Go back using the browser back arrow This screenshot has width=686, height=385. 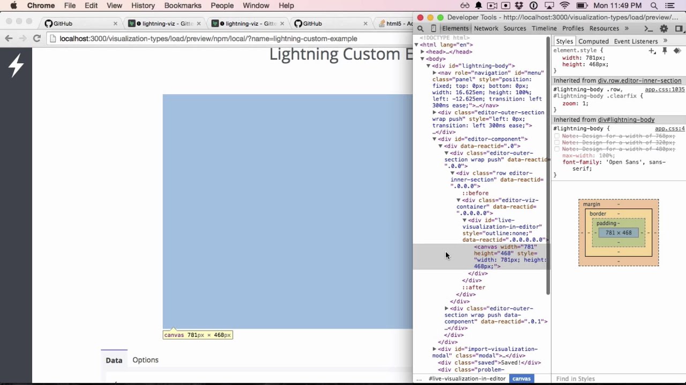point(9,38)
